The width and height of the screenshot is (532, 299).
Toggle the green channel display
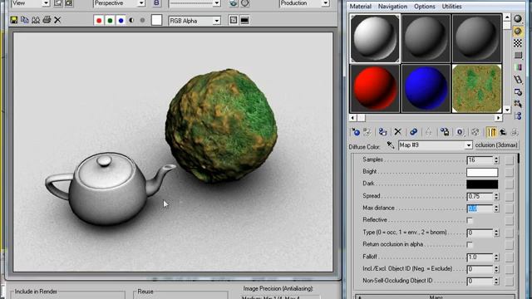point(110,21)
